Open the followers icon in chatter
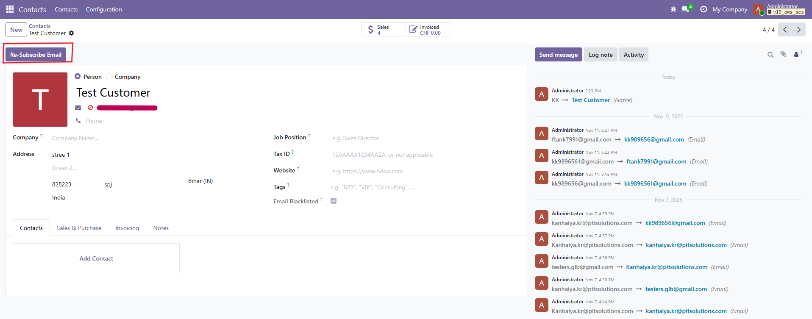 pos(797,55)
